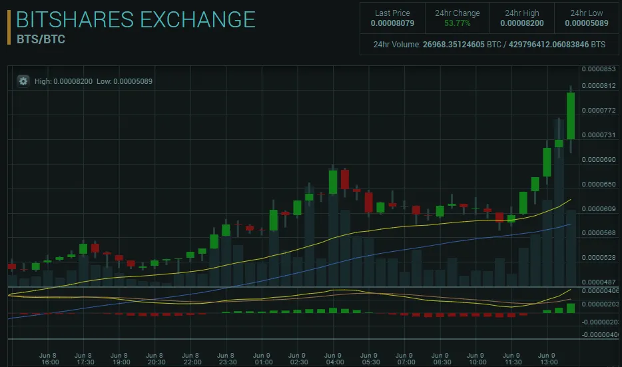Click the 0.0000568 price axis label
Screen dimensions: 622x367
tap(599, 233)
